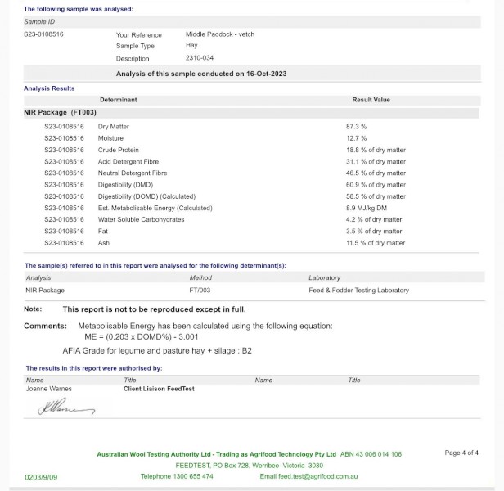Click the 'Water Soluble Carbohydrates' label

tap(141, 219)
